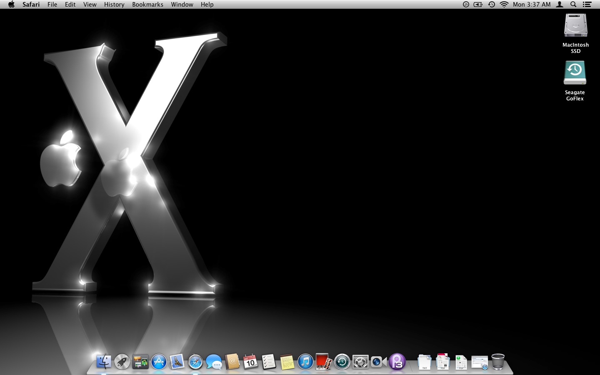Open the Trash in Dock
The height and width of the screenshot is (375, 600).
498,362
